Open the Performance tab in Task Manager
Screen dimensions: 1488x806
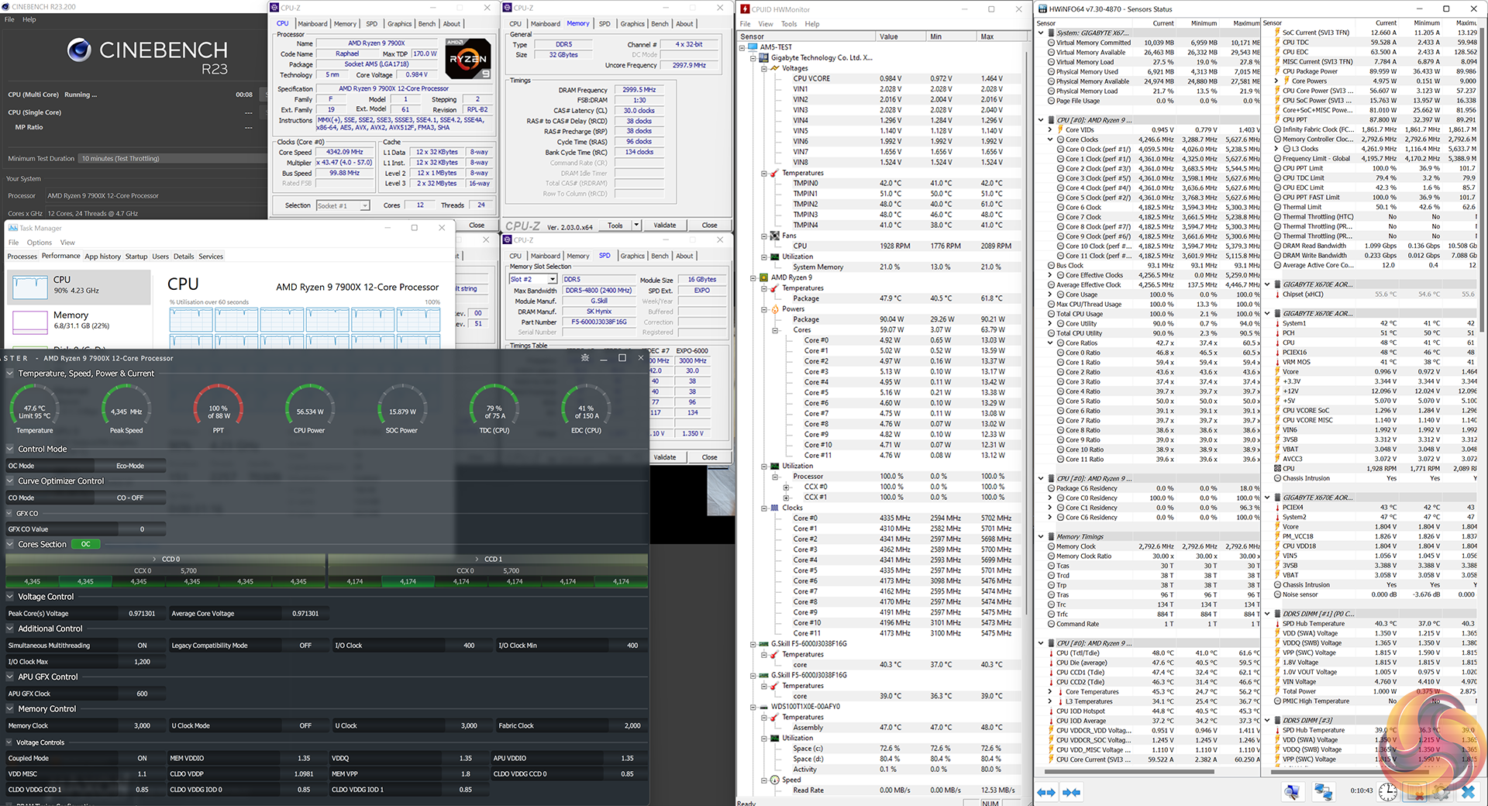tap(60, 257)
